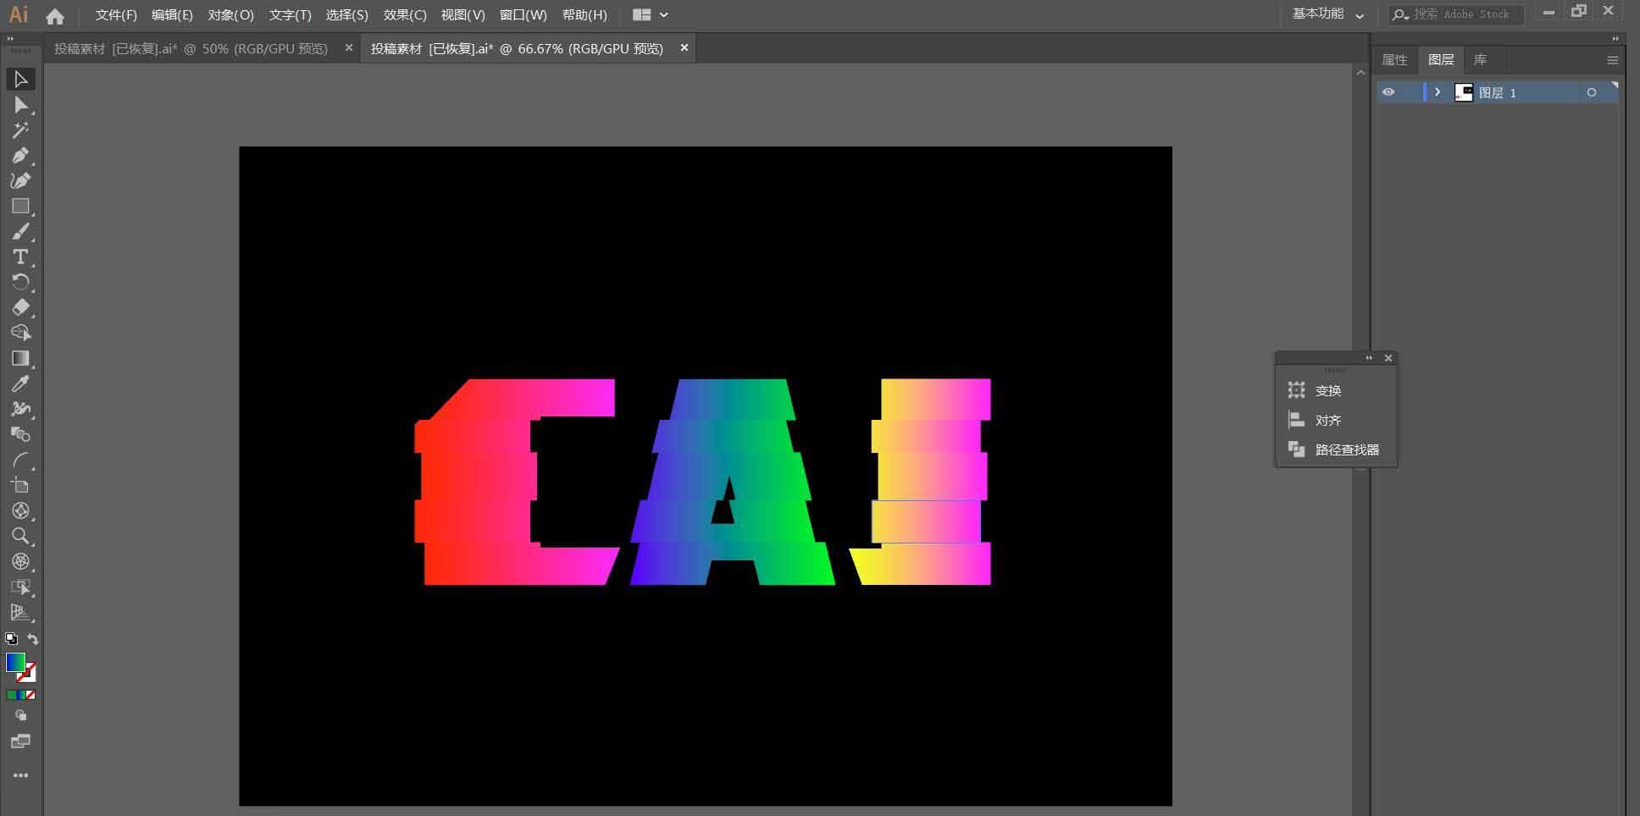Click the Pathfinder panel icon

click(1296, 449)
